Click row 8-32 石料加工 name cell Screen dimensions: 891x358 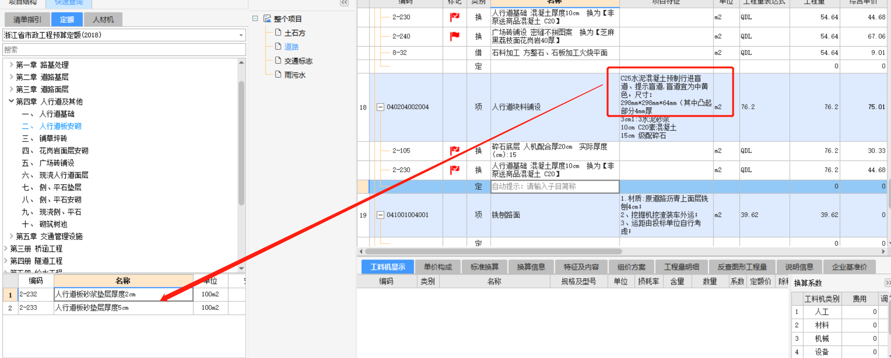(x=555, y=53)
